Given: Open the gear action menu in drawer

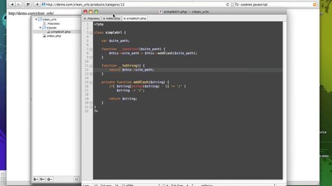Looking at the screenshot, I should point(50,179).
